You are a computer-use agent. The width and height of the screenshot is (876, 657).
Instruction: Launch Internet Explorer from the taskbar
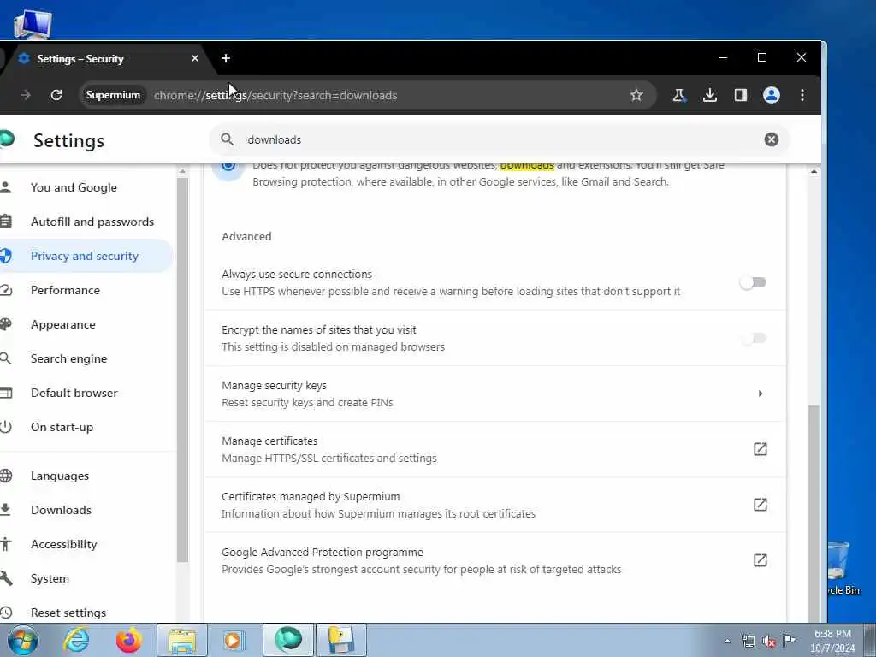coord(76,640)
